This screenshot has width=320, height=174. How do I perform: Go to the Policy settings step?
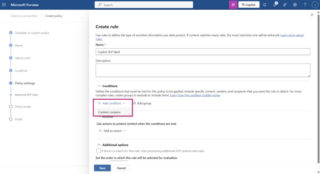pos(25,83)
